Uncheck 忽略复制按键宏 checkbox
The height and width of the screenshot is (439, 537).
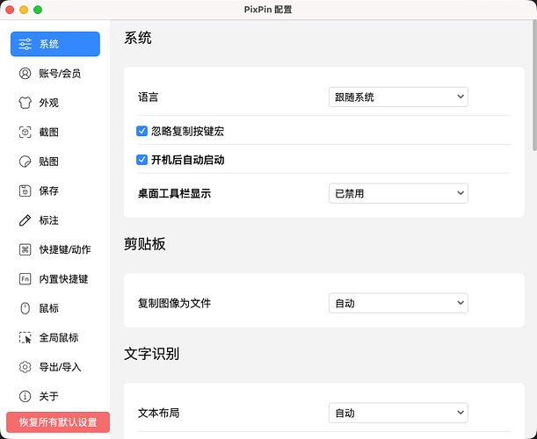(142, 131)
